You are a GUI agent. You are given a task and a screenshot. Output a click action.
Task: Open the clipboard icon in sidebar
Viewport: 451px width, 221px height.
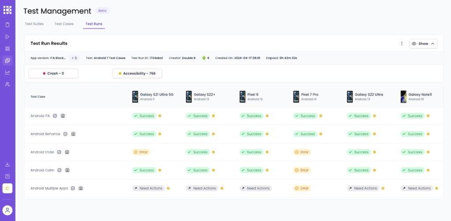coord(7,25)
